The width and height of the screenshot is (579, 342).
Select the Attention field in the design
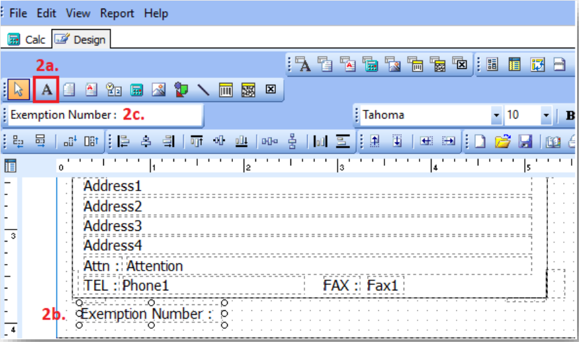coord(155,266)
